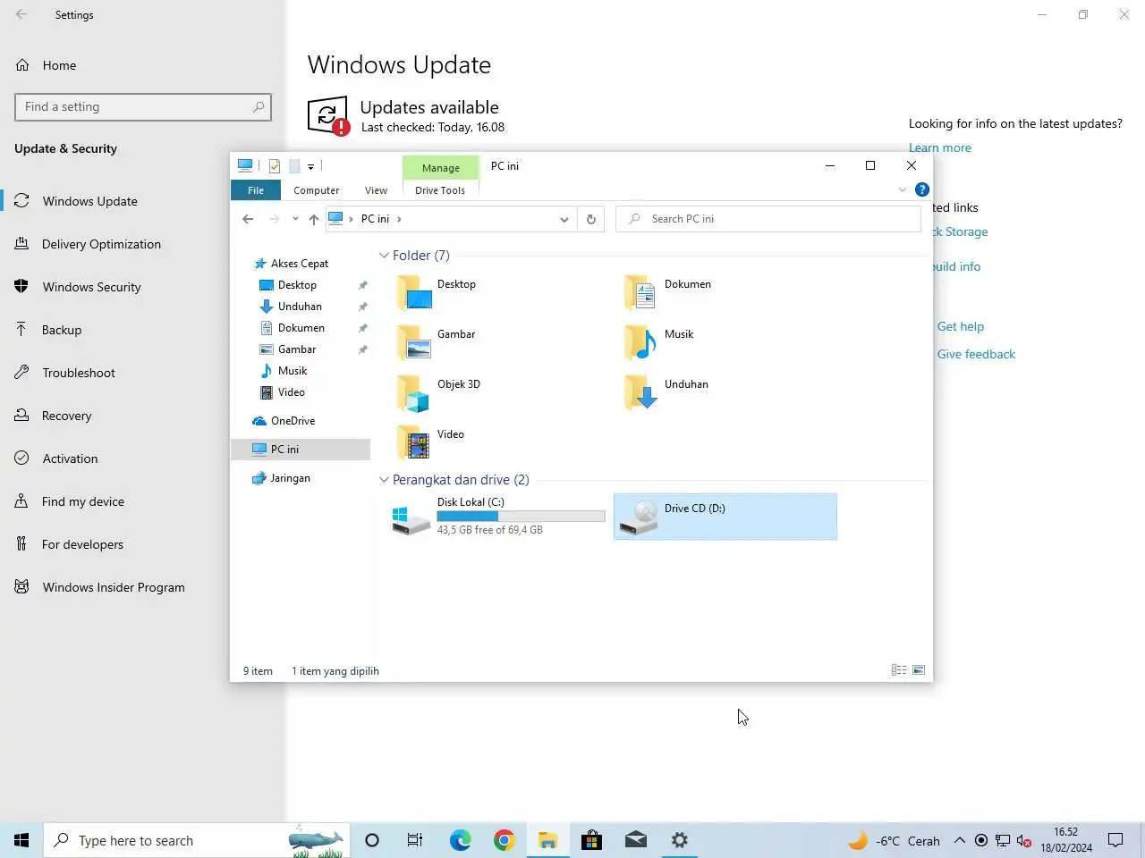Open the Objek 3D folder icon
The height and width of the screenshot is (858, 1145).
click(413, 392)
